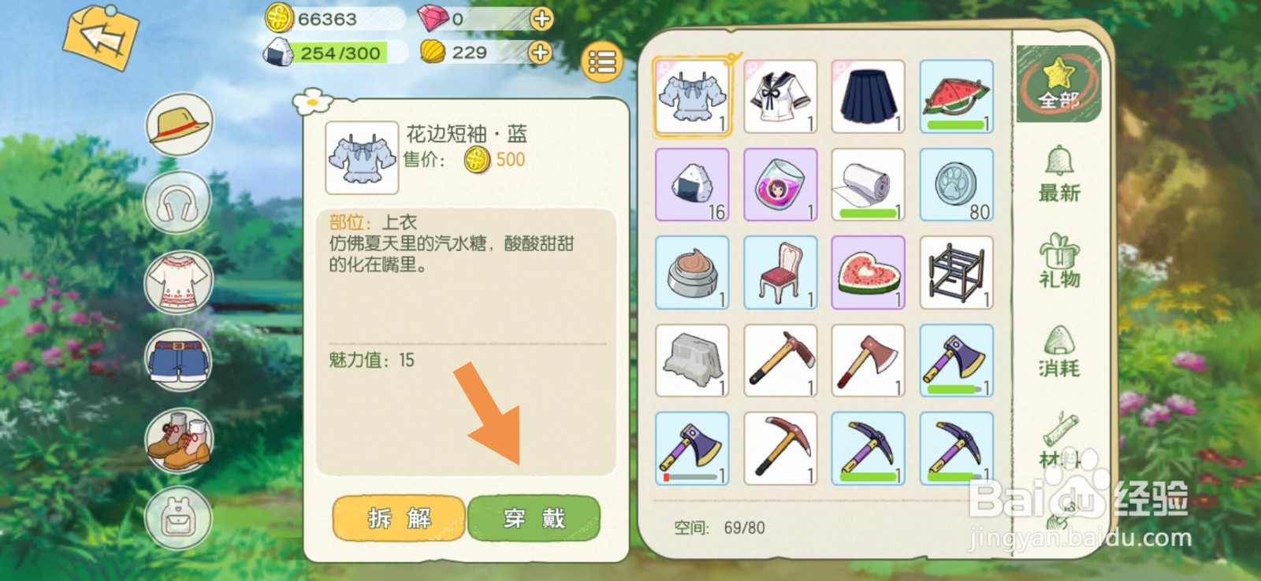Pick the watermelon slice hat item
1261x581 pixels.
(x=956, y=96)
